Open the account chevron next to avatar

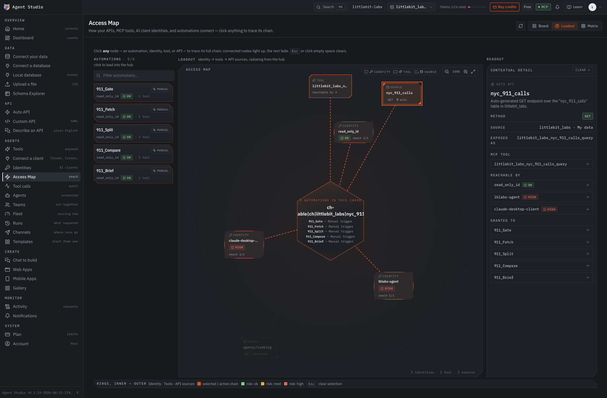[x=600, y=7]
